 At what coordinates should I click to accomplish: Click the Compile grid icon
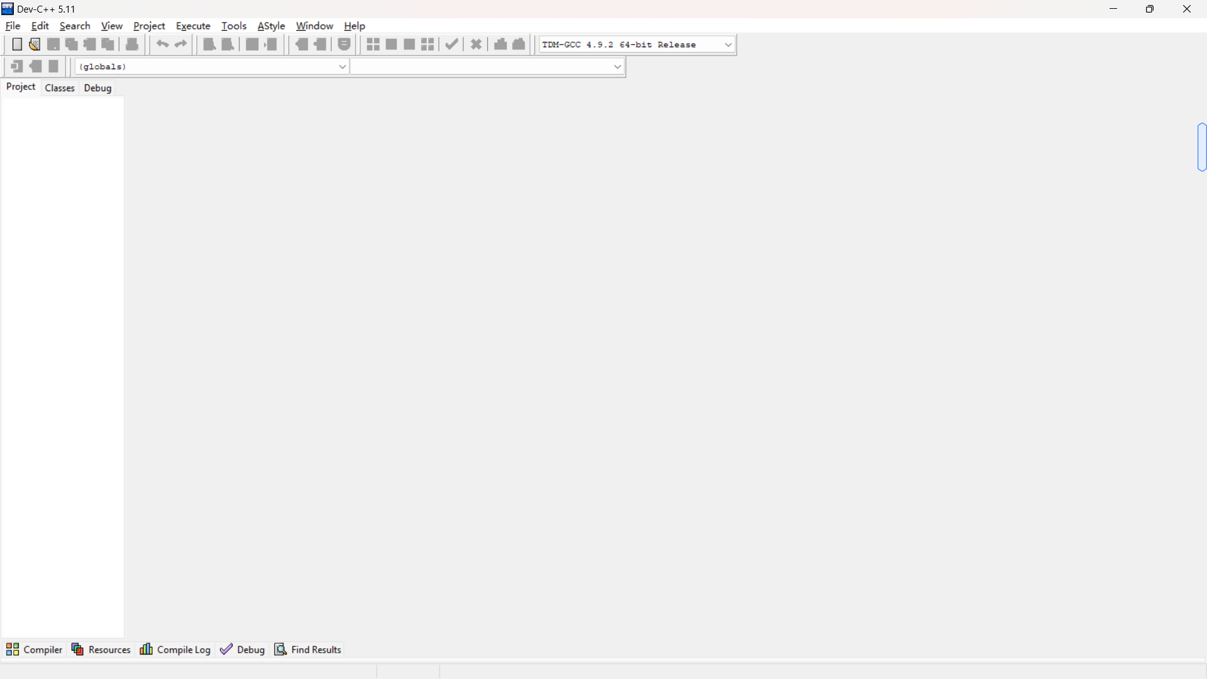coord(373,45)
